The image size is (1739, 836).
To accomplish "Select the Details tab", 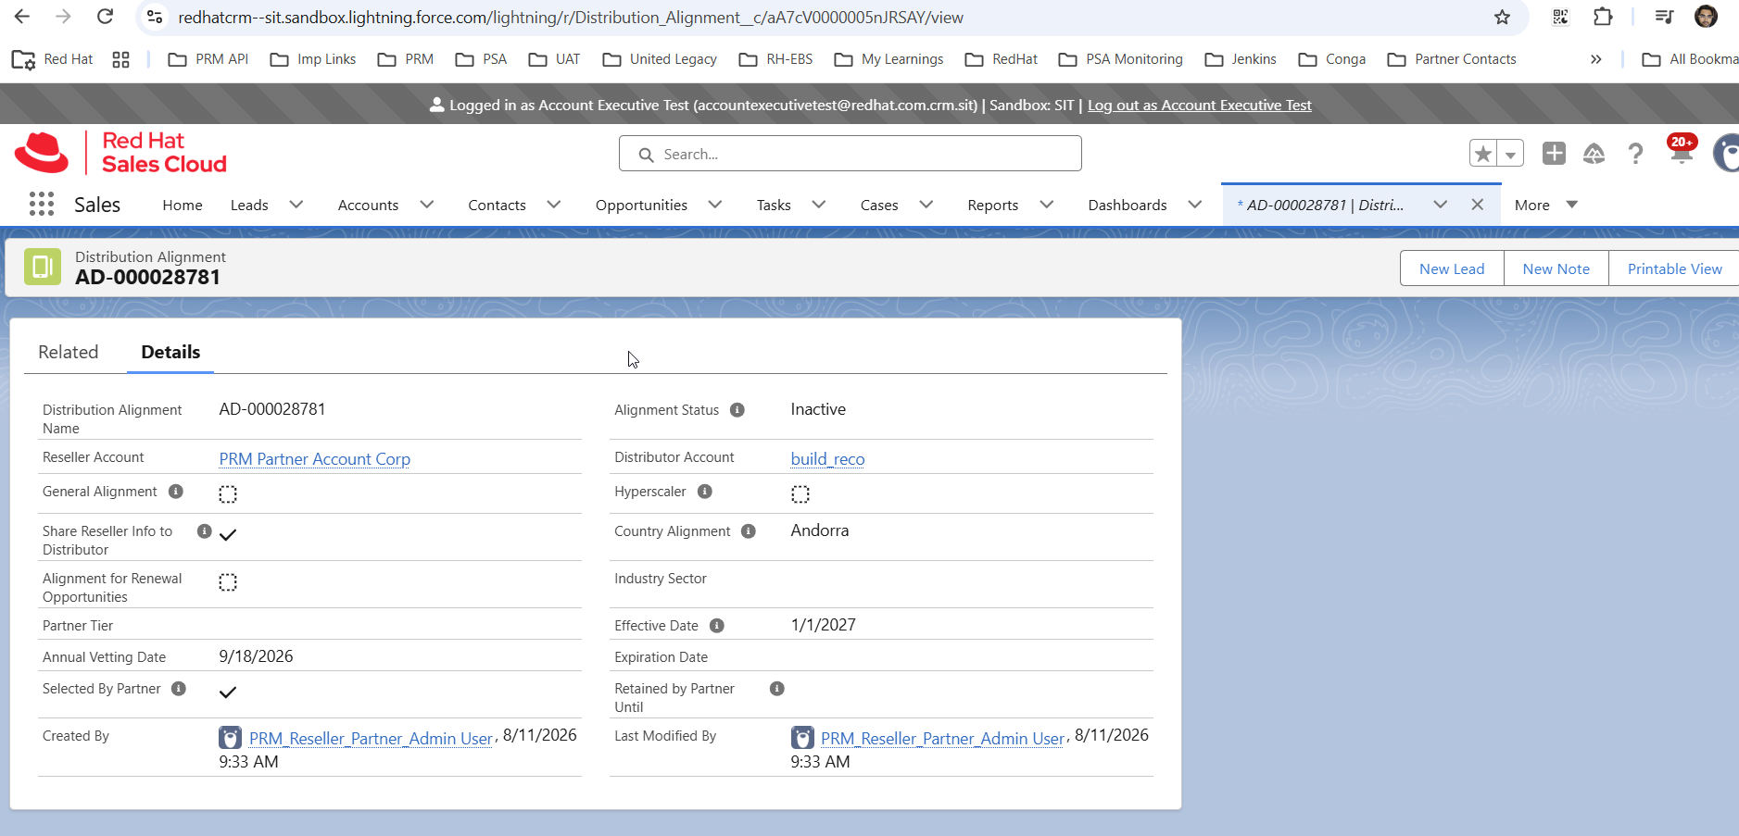I will tap(170, 352).
